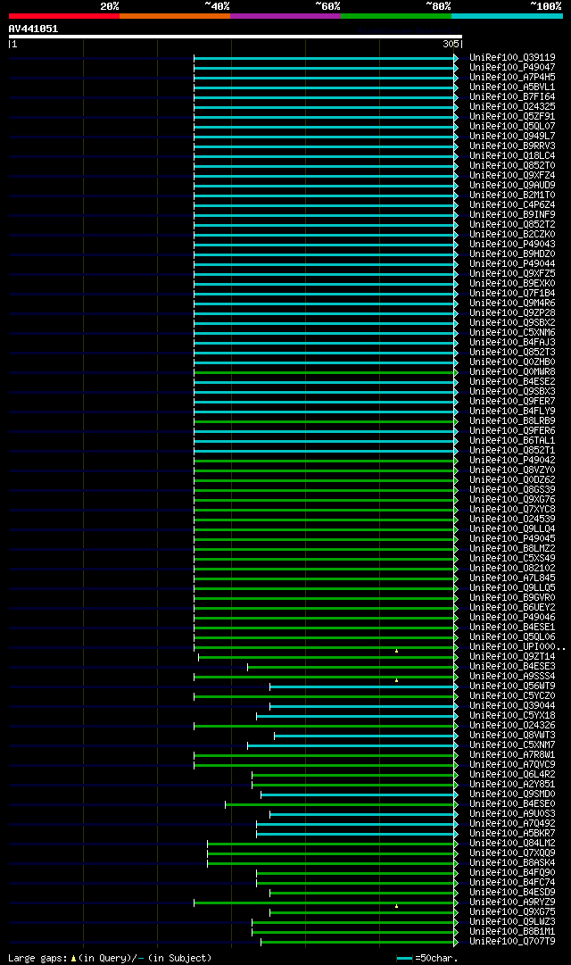Image resolution: width=571 pixels, height=965 pixels.
Task: Click the UniRef100_B4ESE2 label
Action: point(512,381)
